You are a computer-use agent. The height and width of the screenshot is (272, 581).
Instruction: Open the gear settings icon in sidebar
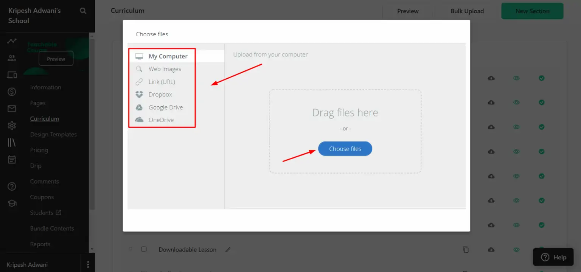[12, 126]
